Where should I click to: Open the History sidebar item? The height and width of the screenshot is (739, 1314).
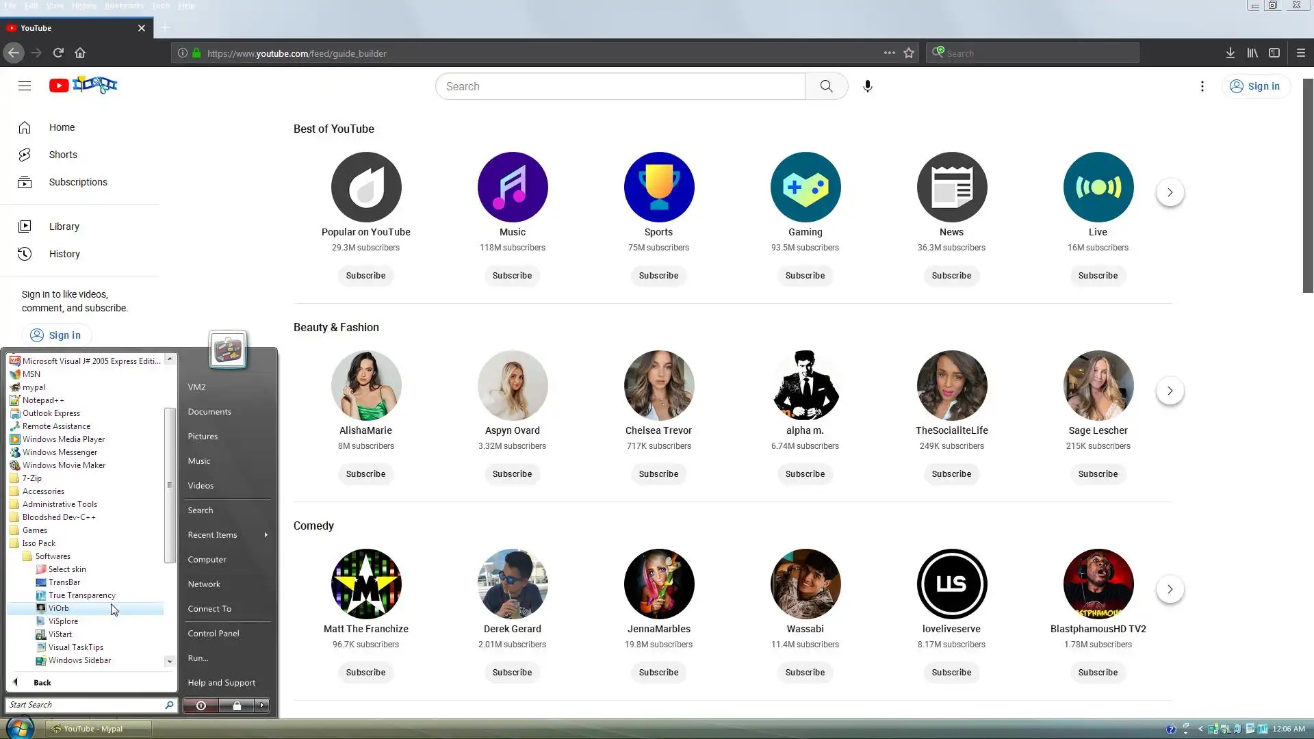tap(64, 254)
